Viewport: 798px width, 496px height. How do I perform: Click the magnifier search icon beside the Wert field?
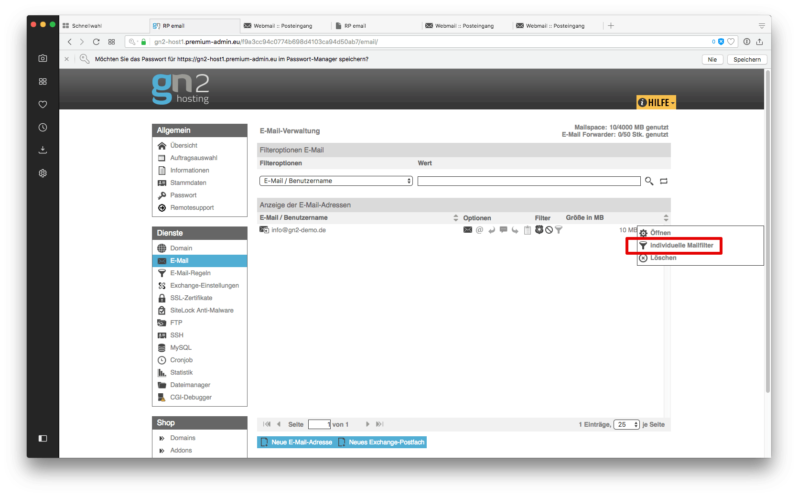point(649,181)
